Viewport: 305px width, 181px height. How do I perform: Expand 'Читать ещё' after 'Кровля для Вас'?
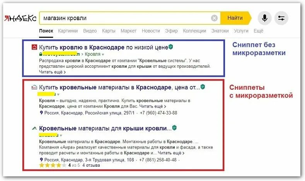[153, 106]
